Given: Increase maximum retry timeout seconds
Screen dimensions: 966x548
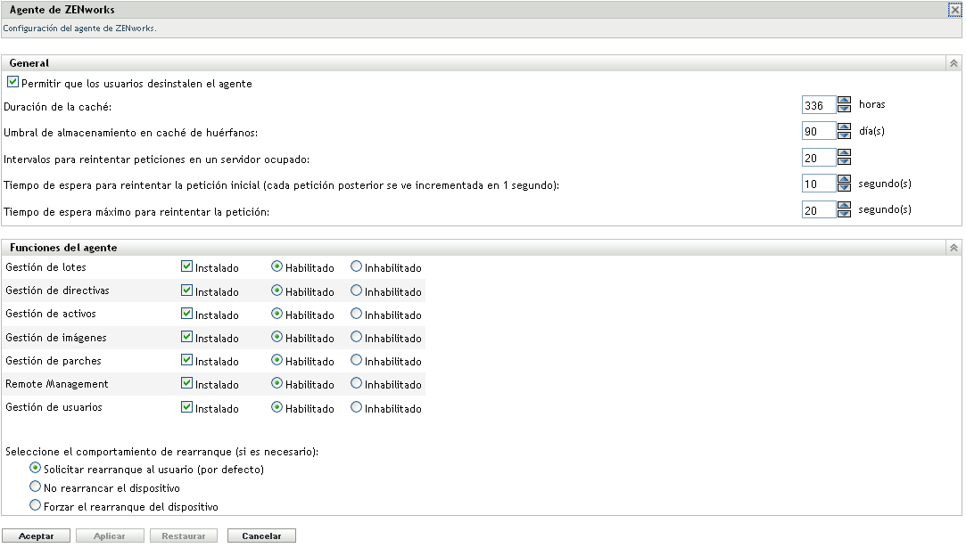Looking at the screenshot, I should click(x=843, y=205).
